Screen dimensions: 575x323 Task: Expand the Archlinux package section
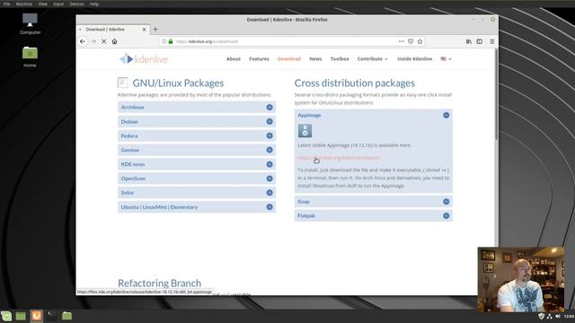197,108
